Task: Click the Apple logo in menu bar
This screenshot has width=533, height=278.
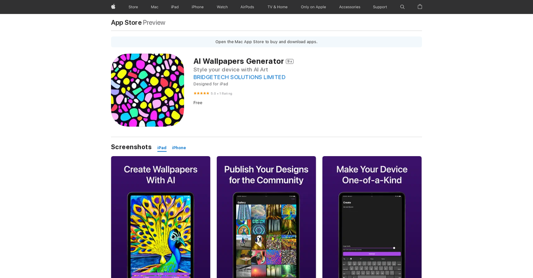Action: click(x=113, y=7)
